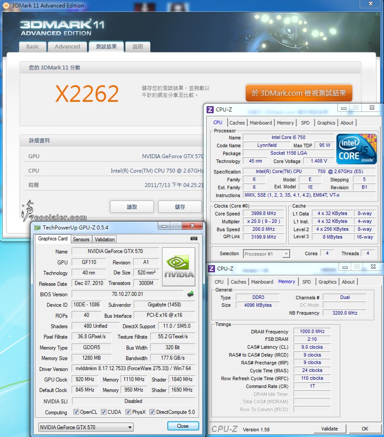Click the BIOS version save chip icon
Viewport: 384px width, 437px height.
coord(190,294)
